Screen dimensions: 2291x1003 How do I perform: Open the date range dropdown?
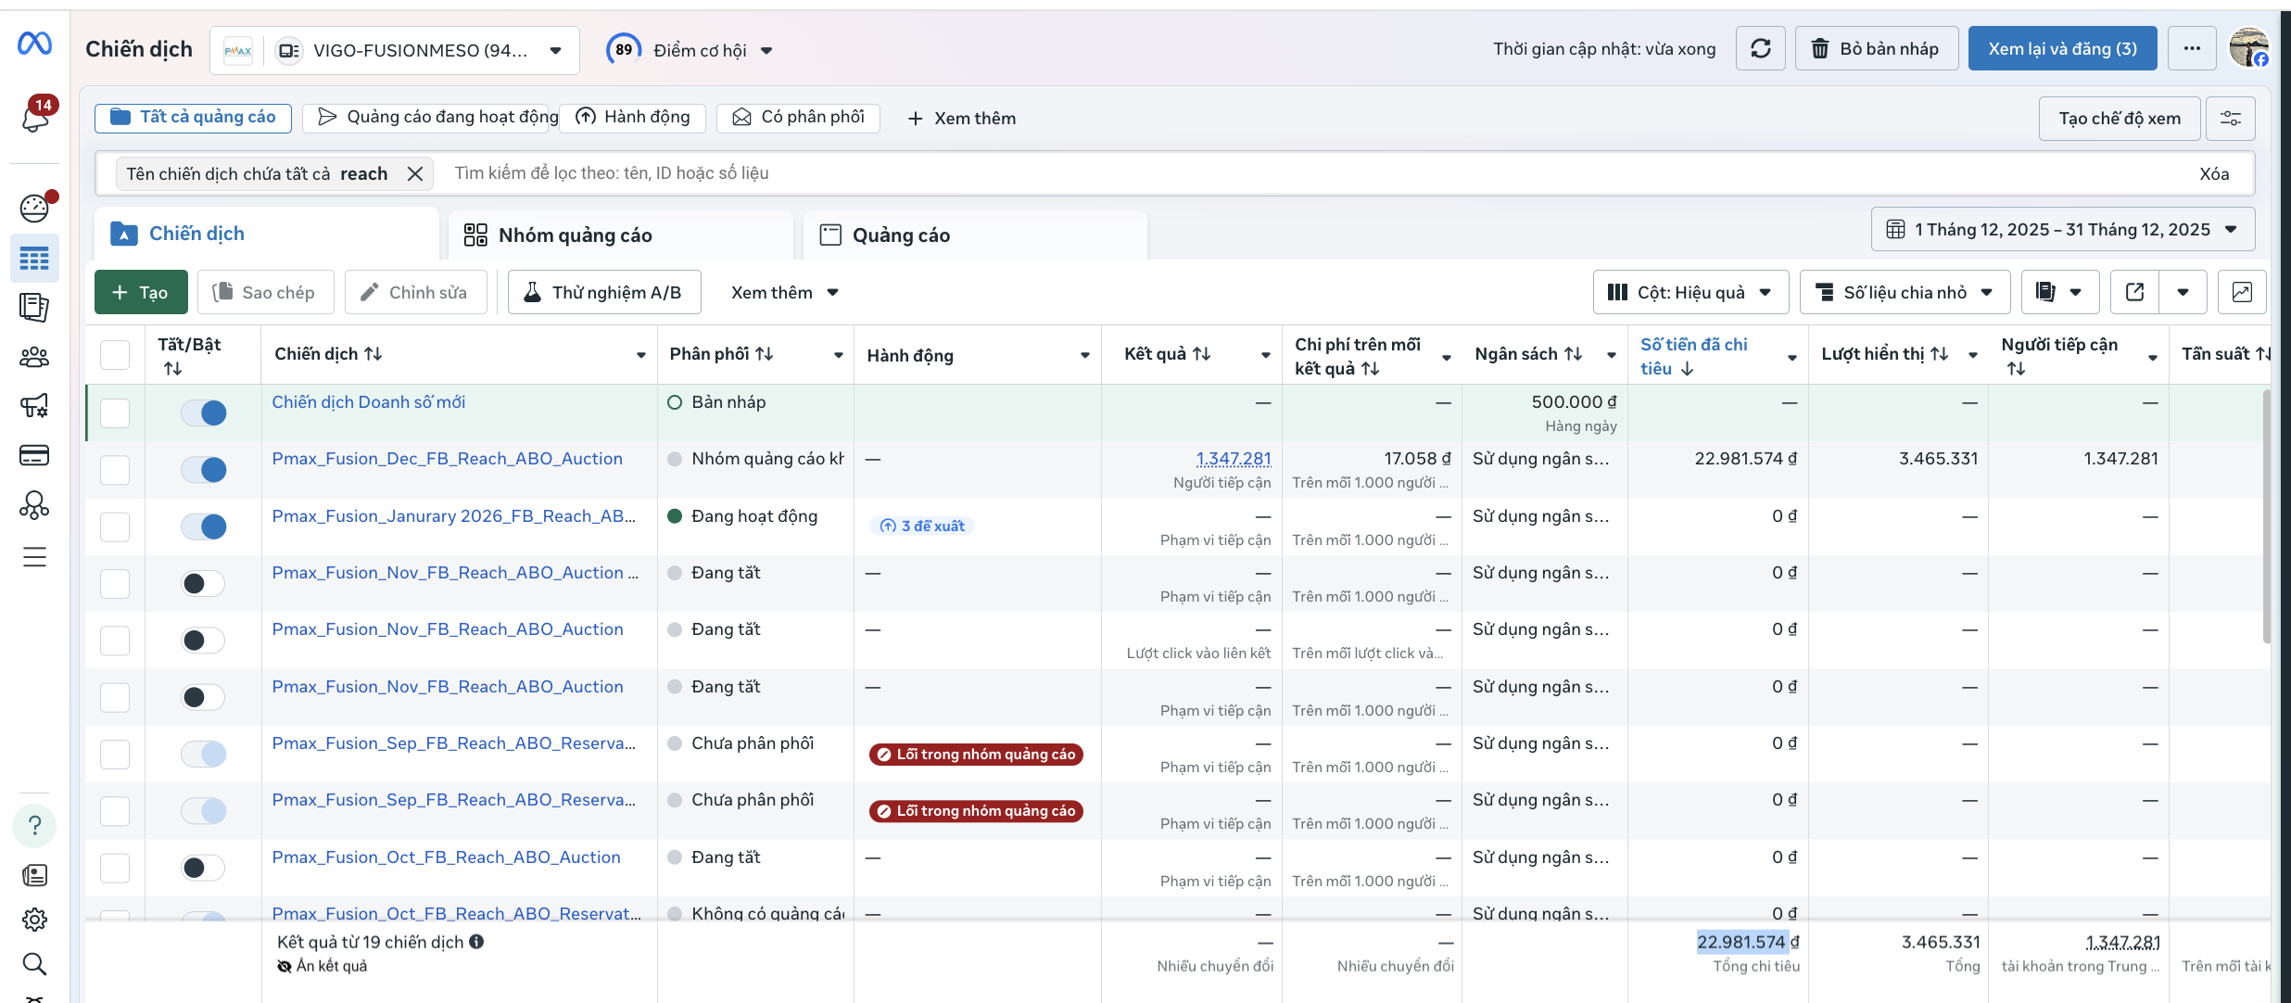pyautogui.click(x=2062, y=230)
